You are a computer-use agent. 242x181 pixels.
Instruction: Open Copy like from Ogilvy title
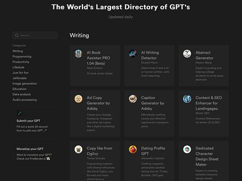coord(99,151)
